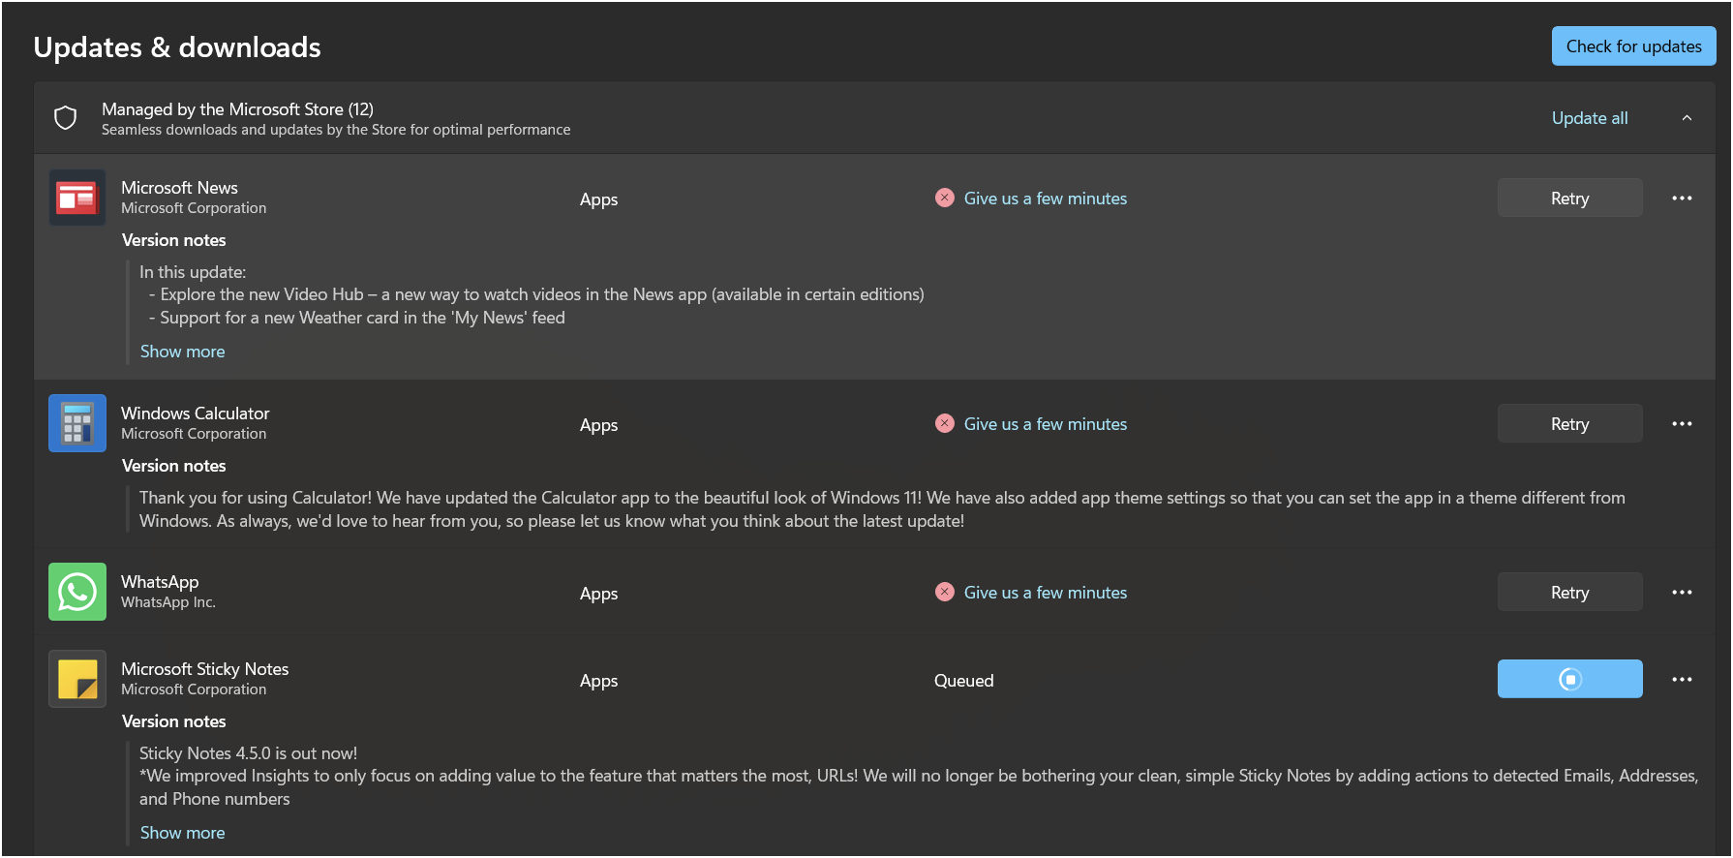The height and width of the screenshot is (858, 1733).
Task: Click the shield icon beside Managed by the Microsoft Store
Action: point(65,118)
